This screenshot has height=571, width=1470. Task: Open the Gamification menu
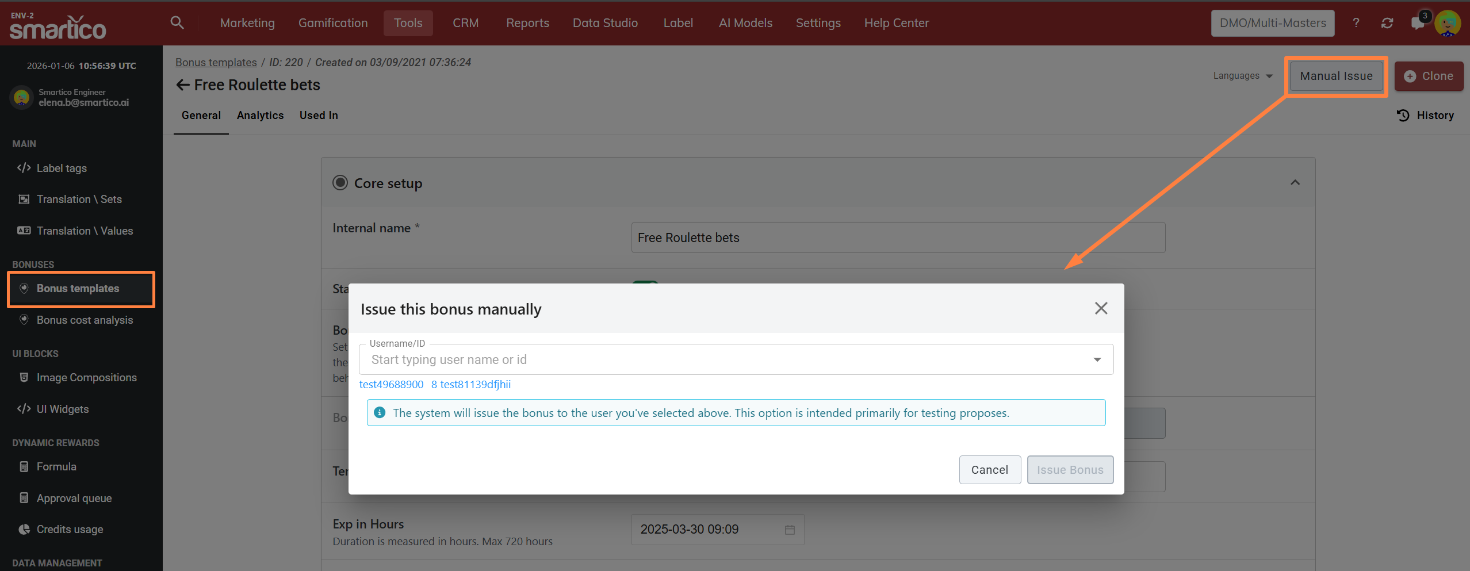(333, 23)
